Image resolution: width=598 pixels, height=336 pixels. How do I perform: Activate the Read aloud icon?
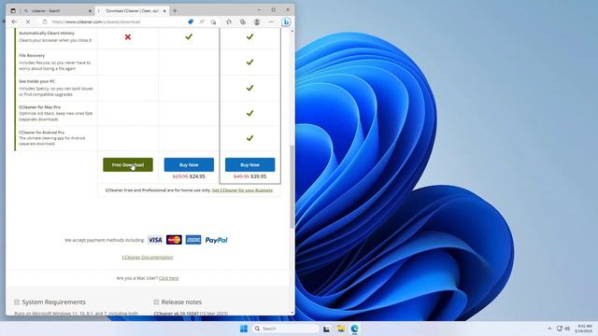click(202, 21)
